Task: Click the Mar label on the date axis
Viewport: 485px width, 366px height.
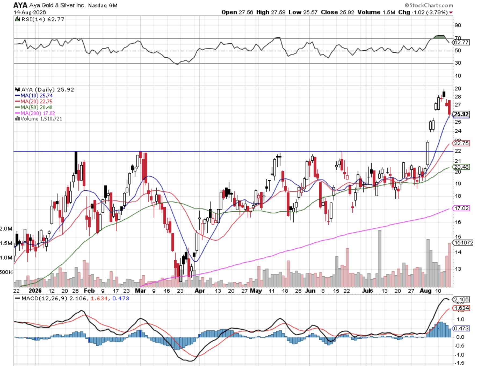Action: click(140, 291)
